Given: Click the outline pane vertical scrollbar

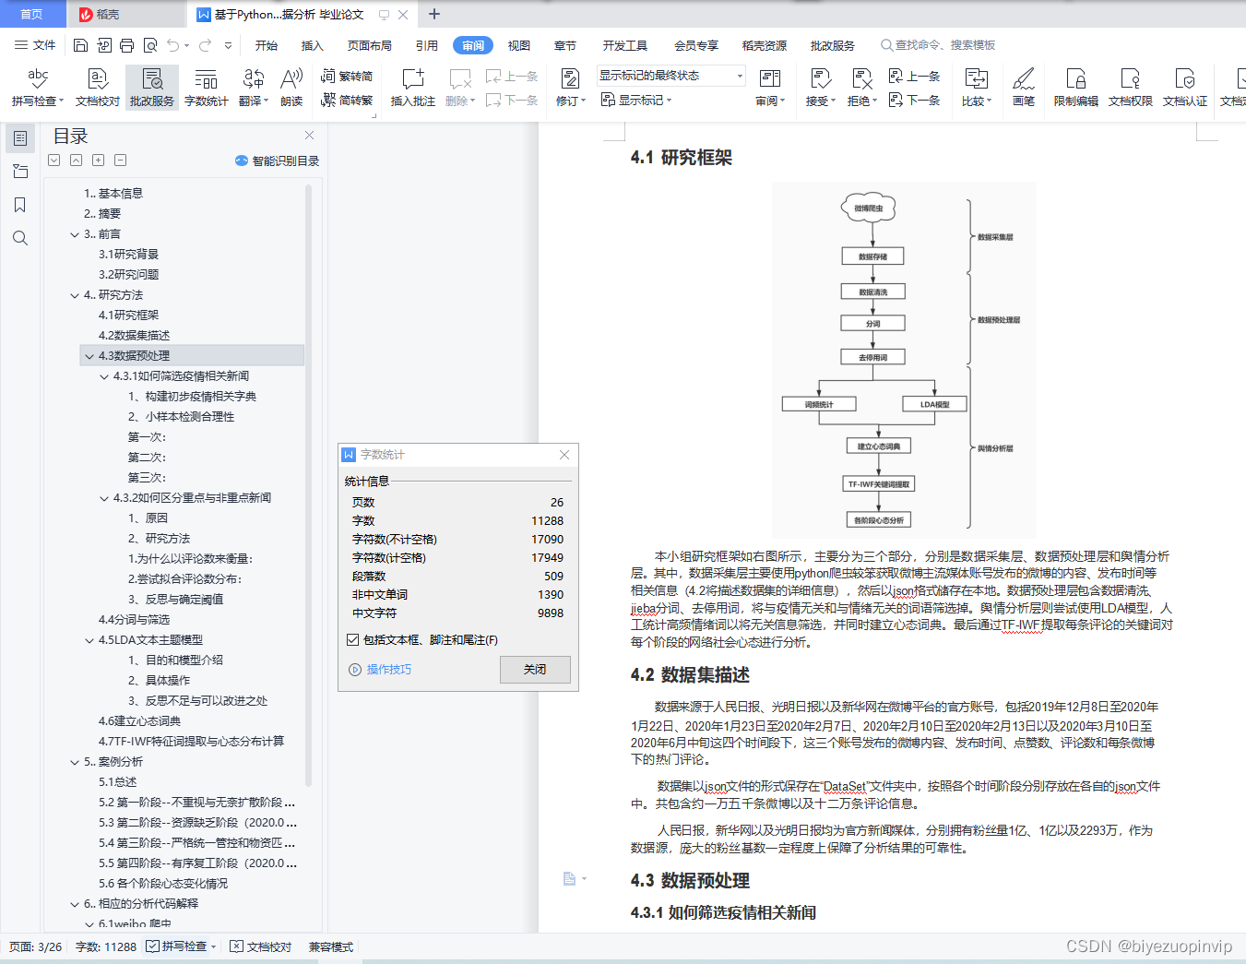Looking at the screenshot, I should point(308,484).
